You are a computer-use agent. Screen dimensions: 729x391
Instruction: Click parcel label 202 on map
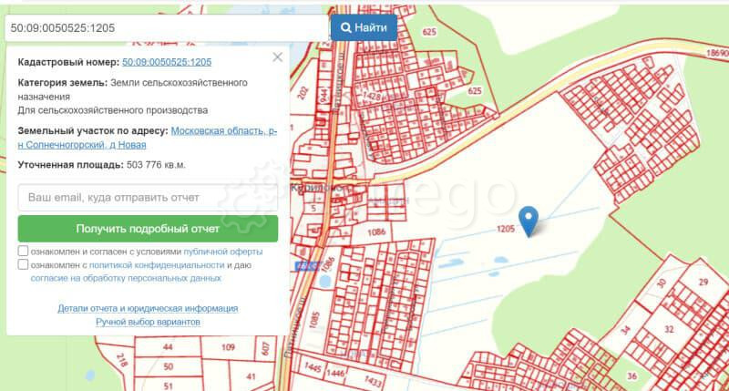pyautogui.click(x=303, y=92)
